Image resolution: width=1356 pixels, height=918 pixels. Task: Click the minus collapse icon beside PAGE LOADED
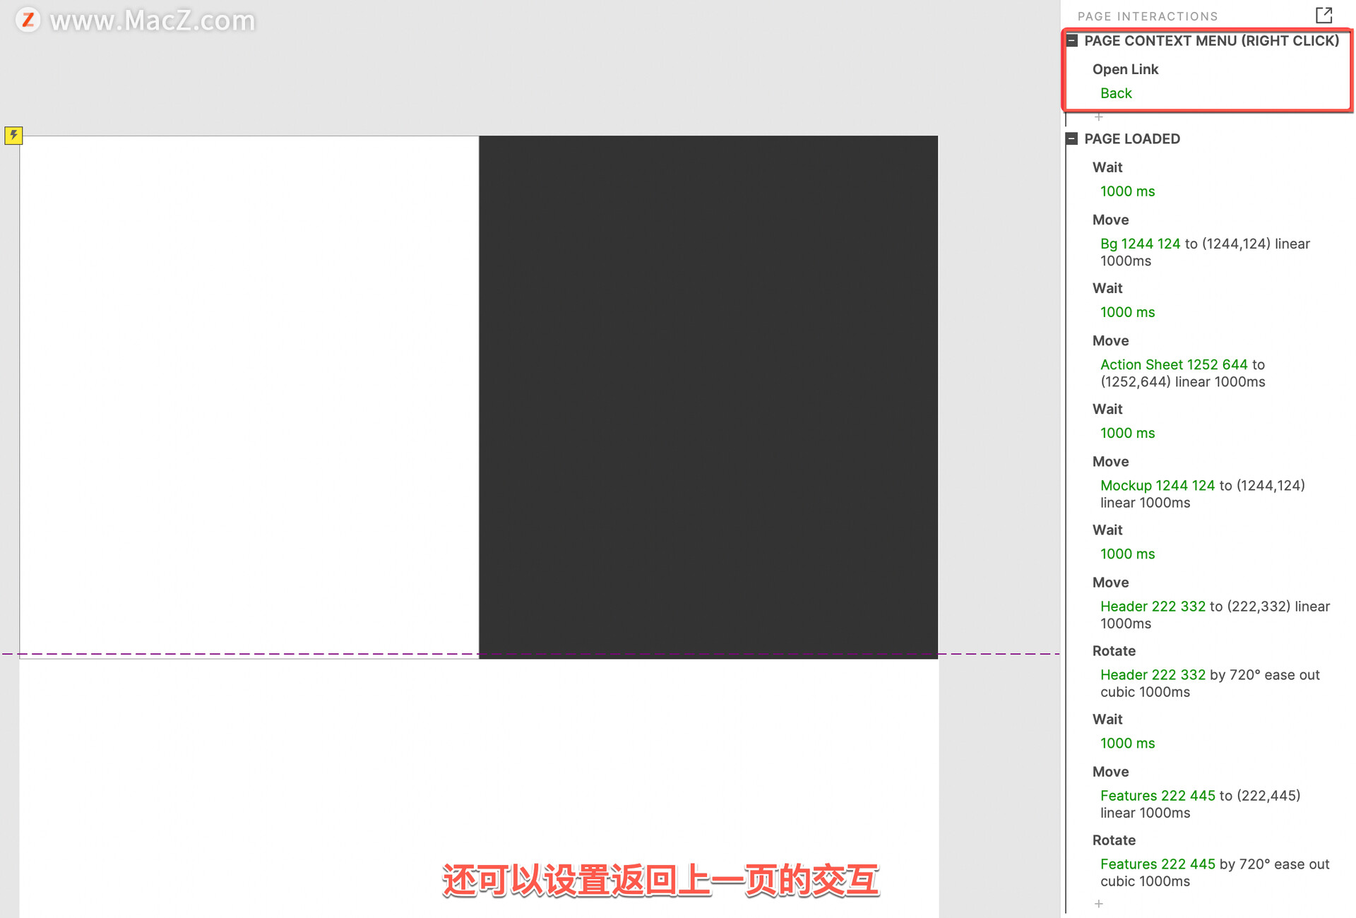click(x=1072, y=138)
